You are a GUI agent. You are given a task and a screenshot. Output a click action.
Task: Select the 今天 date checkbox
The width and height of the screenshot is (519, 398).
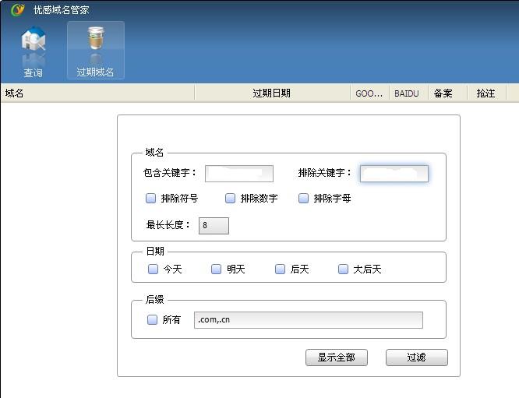pyautogui.click(x=154, y=269)
